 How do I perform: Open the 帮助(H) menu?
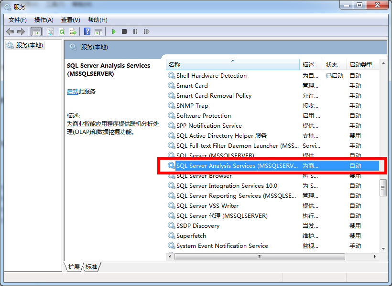point(98,20)
